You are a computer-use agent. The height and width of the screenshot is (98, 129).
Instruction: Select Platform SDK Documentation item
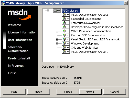click(89, 35)
